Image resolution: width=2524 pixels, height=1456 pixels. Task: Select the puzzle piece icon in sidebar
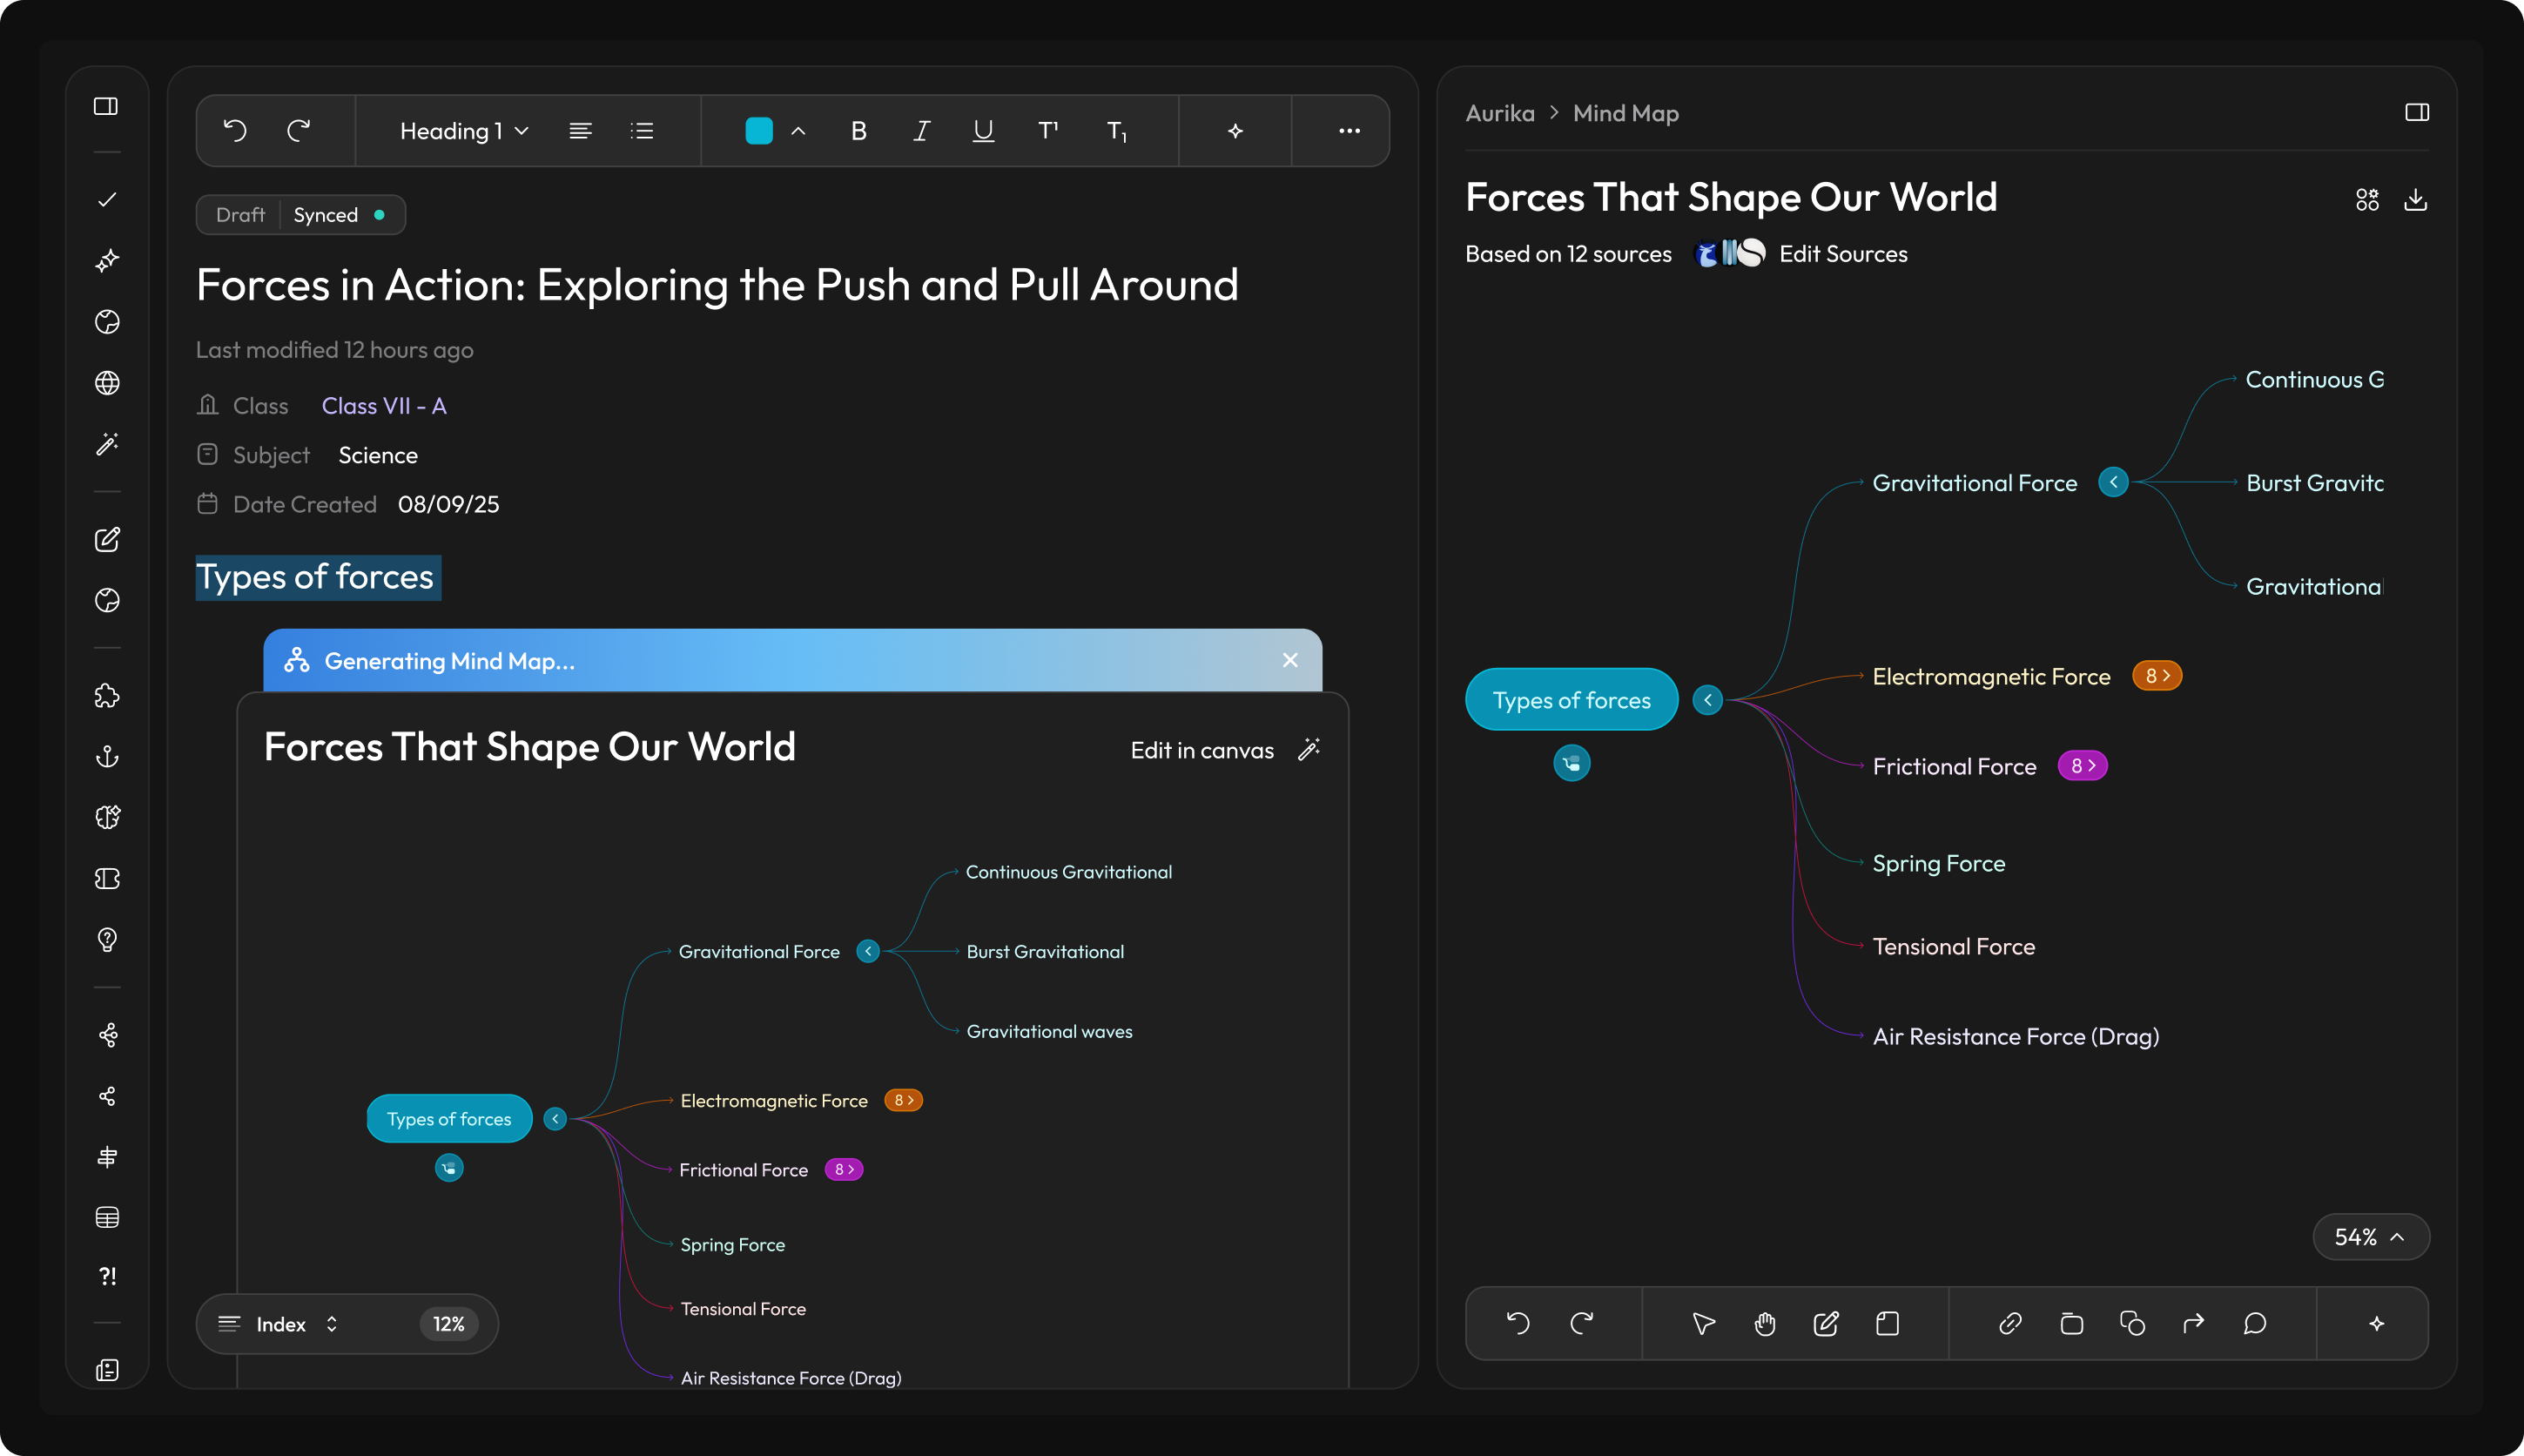pyautogui.click(x=107, y=697)
